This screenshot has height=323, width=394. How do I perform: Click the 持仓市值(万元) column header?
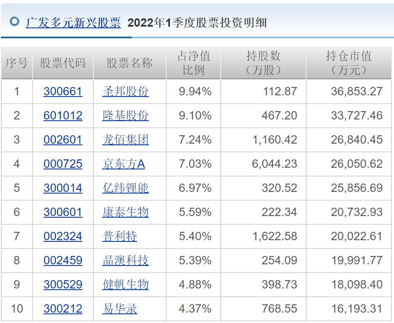point(349,63)
